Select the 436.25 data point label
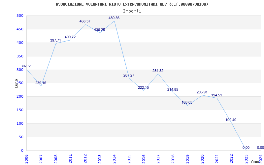 100,30
